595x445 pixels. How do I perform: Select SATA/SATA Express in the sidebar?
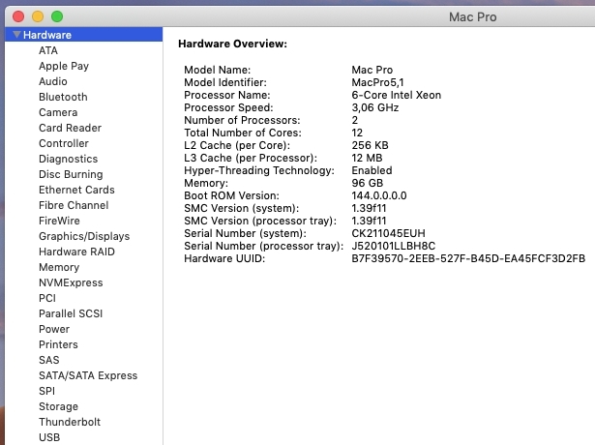(x=88, y=375)
